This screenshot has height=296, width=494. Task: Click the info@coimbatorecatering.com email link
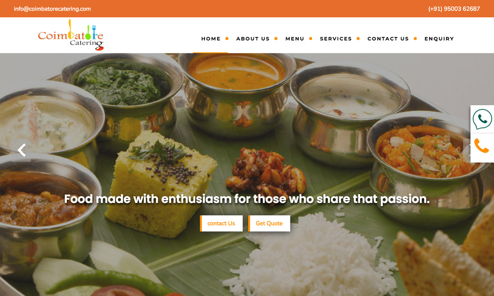(52, 9)
